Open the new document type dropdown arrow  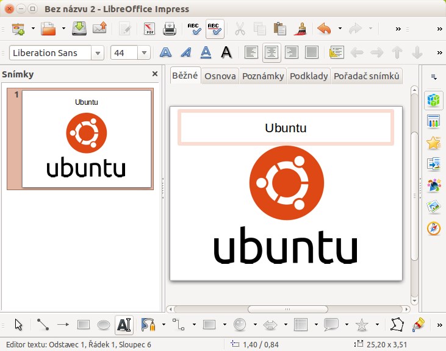(x=33, y=29)
